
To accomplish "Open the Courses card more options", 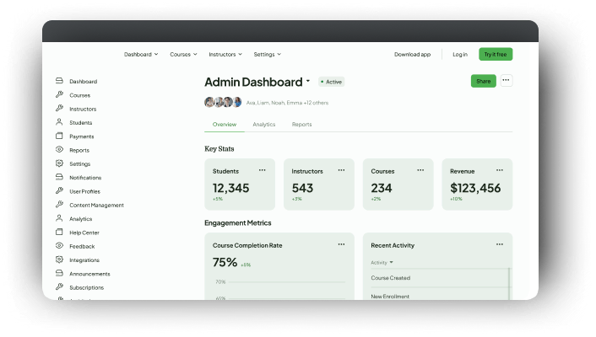I will point(420,170).
